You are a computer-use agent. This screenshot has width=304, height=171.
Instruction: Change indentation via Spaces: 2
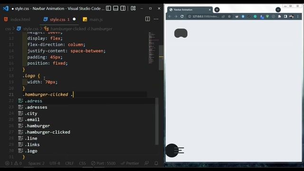[36, 163]
